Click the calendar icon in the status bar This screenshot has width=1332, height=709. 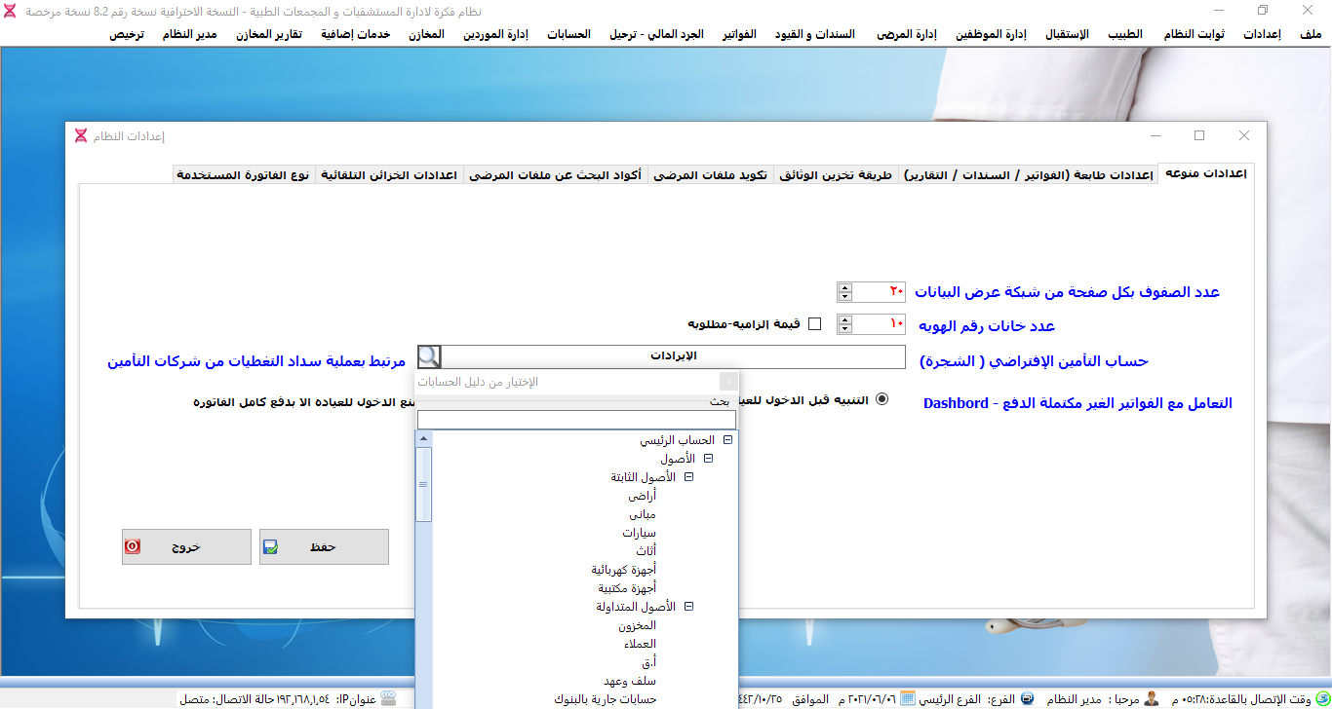tap(907, 698)
